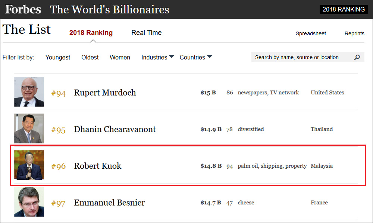Filter the list by Youngest
Viewport: 373px width, 223px height.
click(58, 57)
